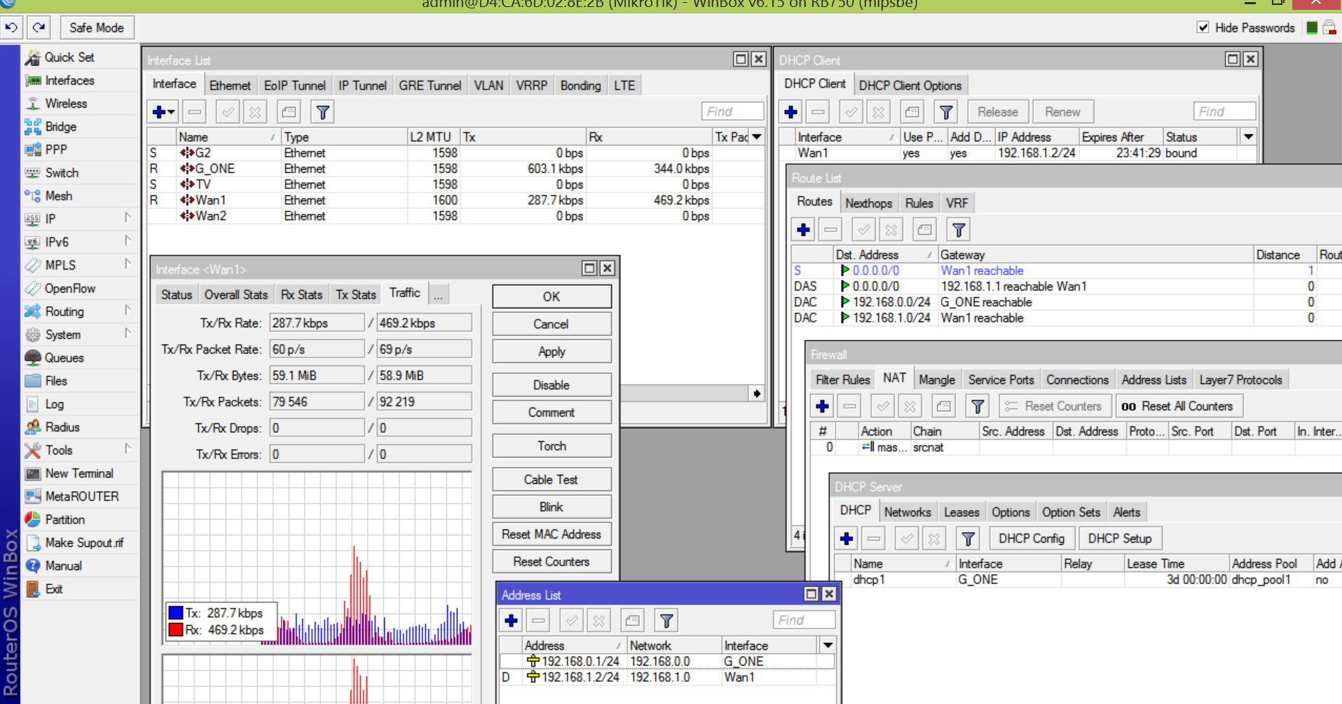Open the Leases tab in DHCP Server
This screenshot has height=704, width=1342.
click(961, 512)
